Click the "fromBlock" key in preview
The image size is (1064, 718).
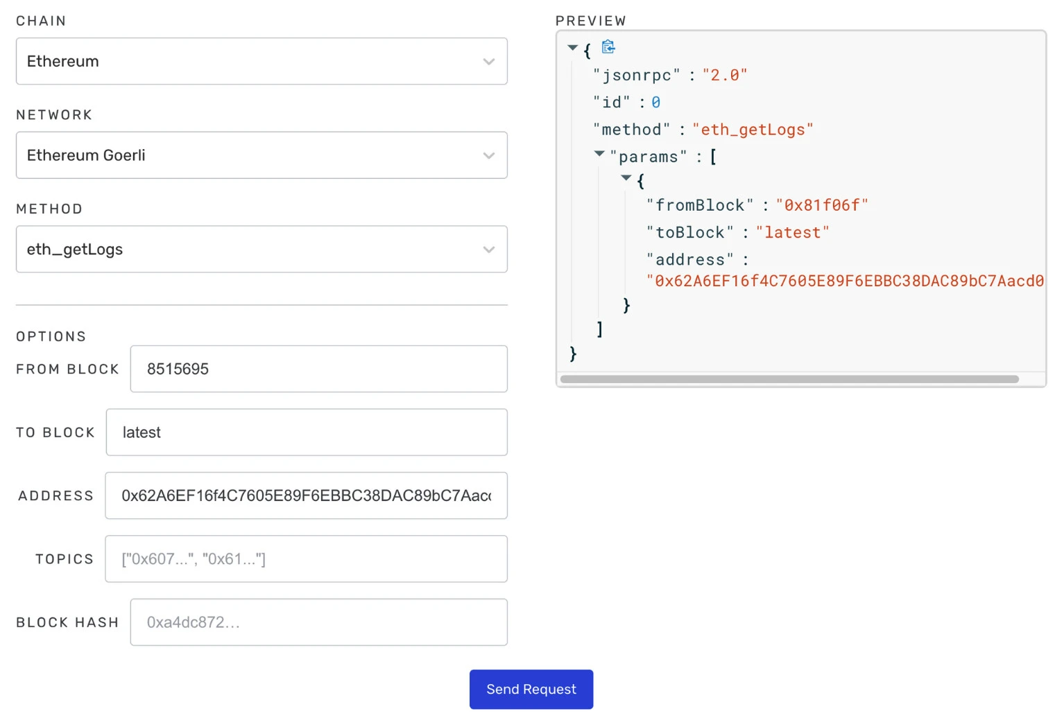(x=700, y=205)
